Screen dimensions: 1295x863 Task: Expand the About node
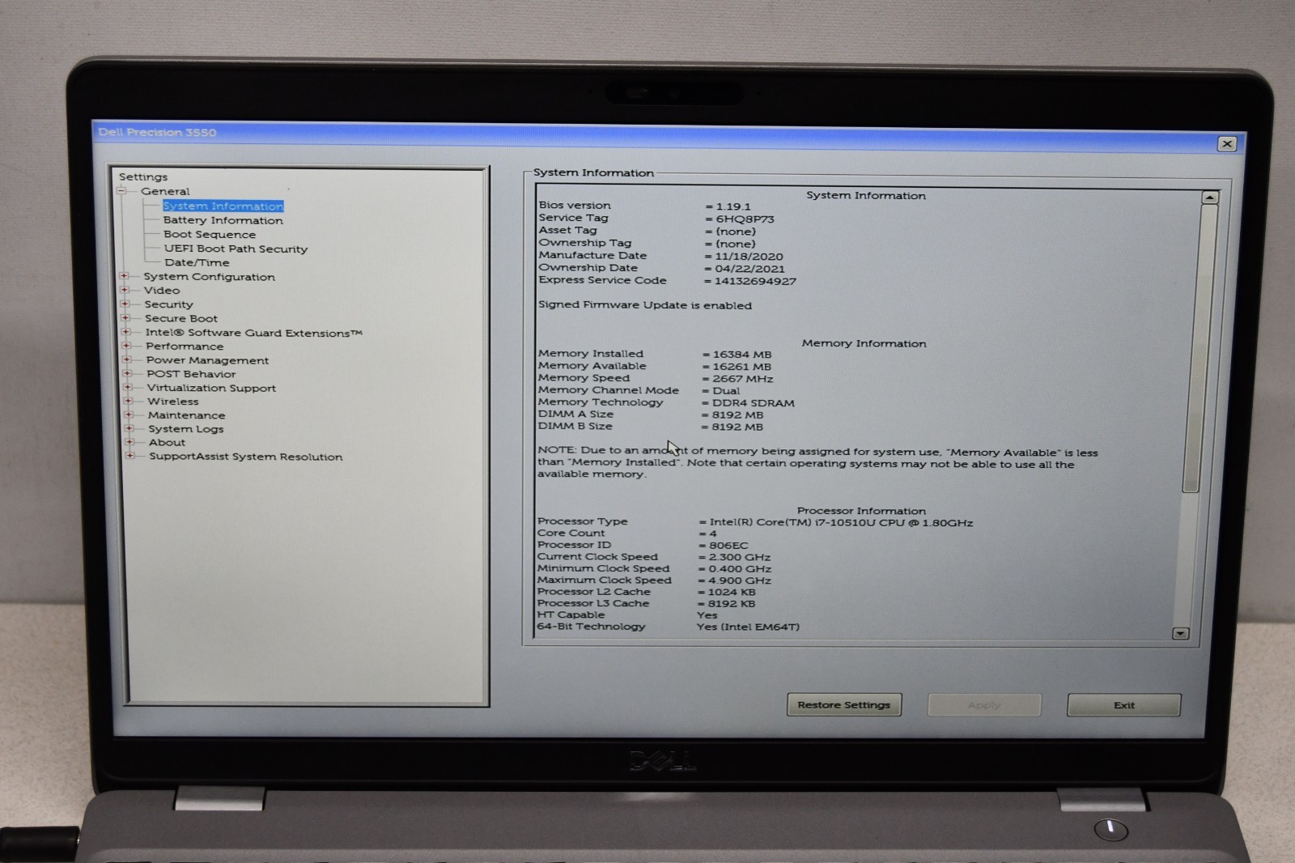click(x=129, y=442)
